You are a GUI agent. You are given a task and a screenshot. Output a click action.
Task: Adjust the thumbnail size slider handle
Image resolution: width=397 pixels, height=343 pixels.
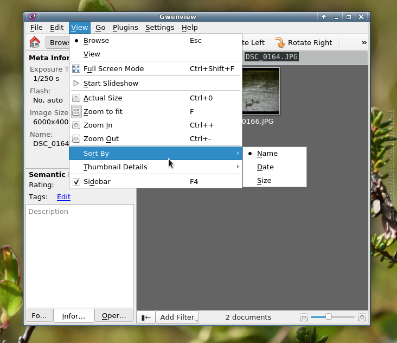click(328, 316)
